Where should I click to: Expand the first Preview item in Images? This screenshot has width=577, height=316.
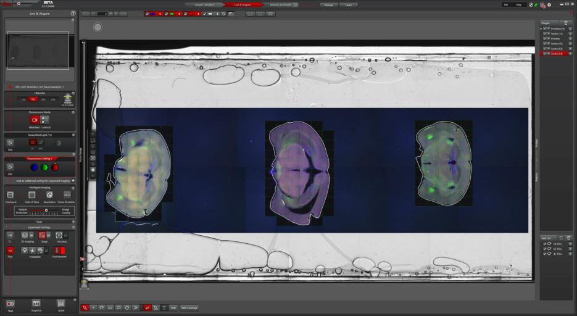click(x=541, y=28)
